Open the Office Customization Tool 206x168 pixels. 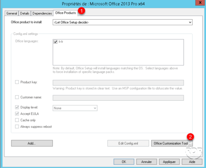click(x=172, y=143)
